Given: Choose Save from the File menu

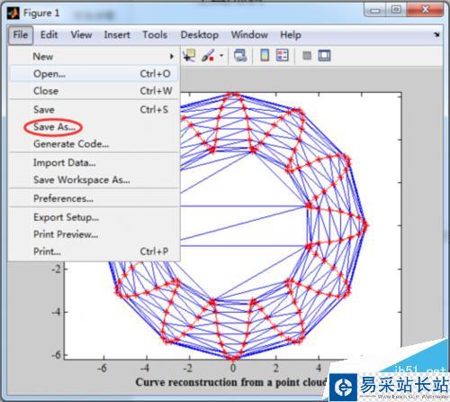Looking at the screenshot, I should pyautogui.click(x=94, y=109).
